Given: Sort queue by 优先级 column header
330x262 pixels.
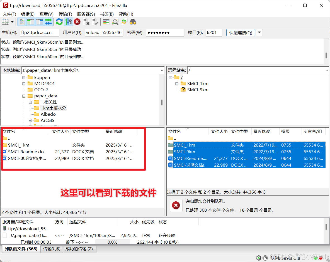Looking at the screenshot, I should (x=148, y=222).
